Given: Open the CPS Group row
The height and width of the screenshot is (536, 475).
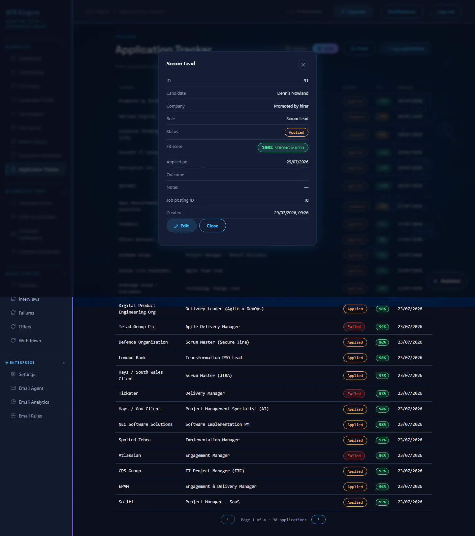Looking at the screenshot, I should click(274, 471).
